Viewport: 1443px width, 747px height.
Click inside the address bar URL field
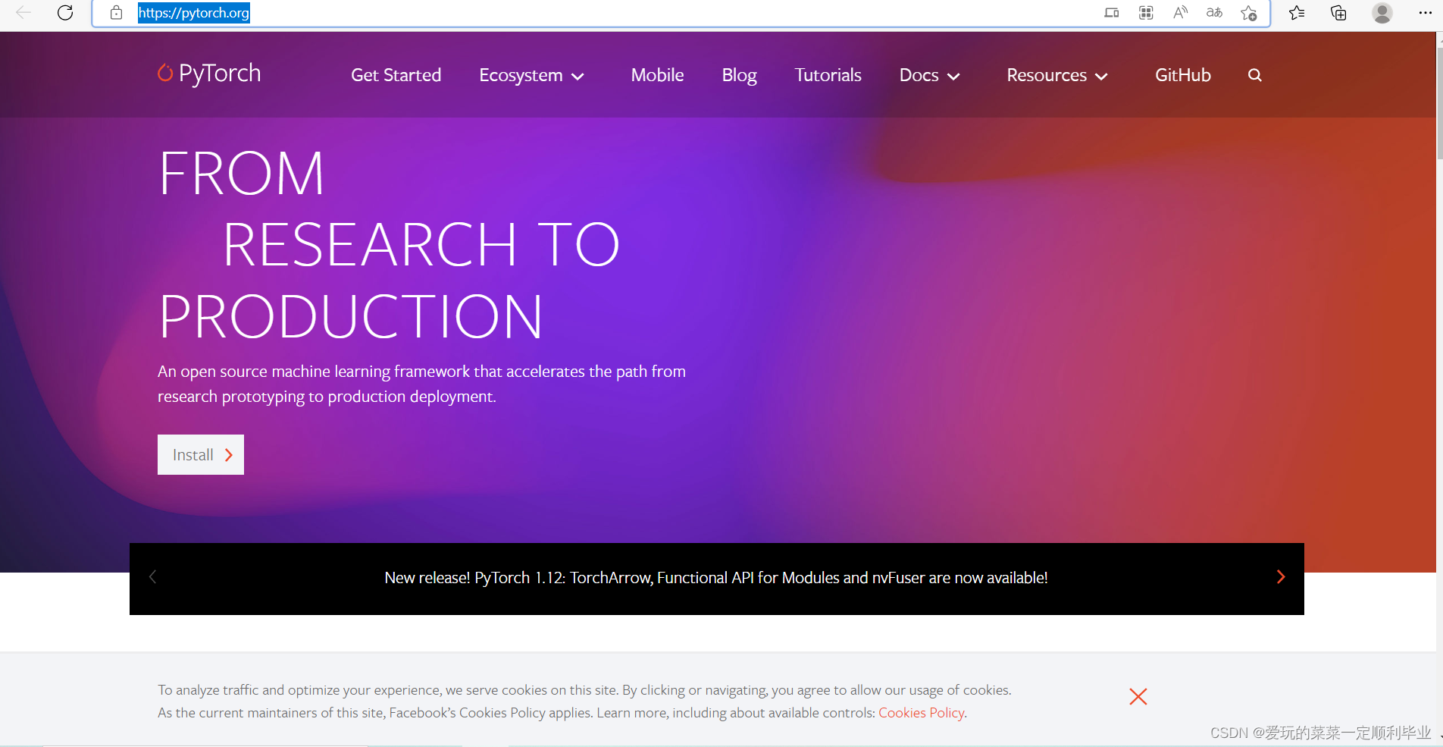[x=193, y=13]
